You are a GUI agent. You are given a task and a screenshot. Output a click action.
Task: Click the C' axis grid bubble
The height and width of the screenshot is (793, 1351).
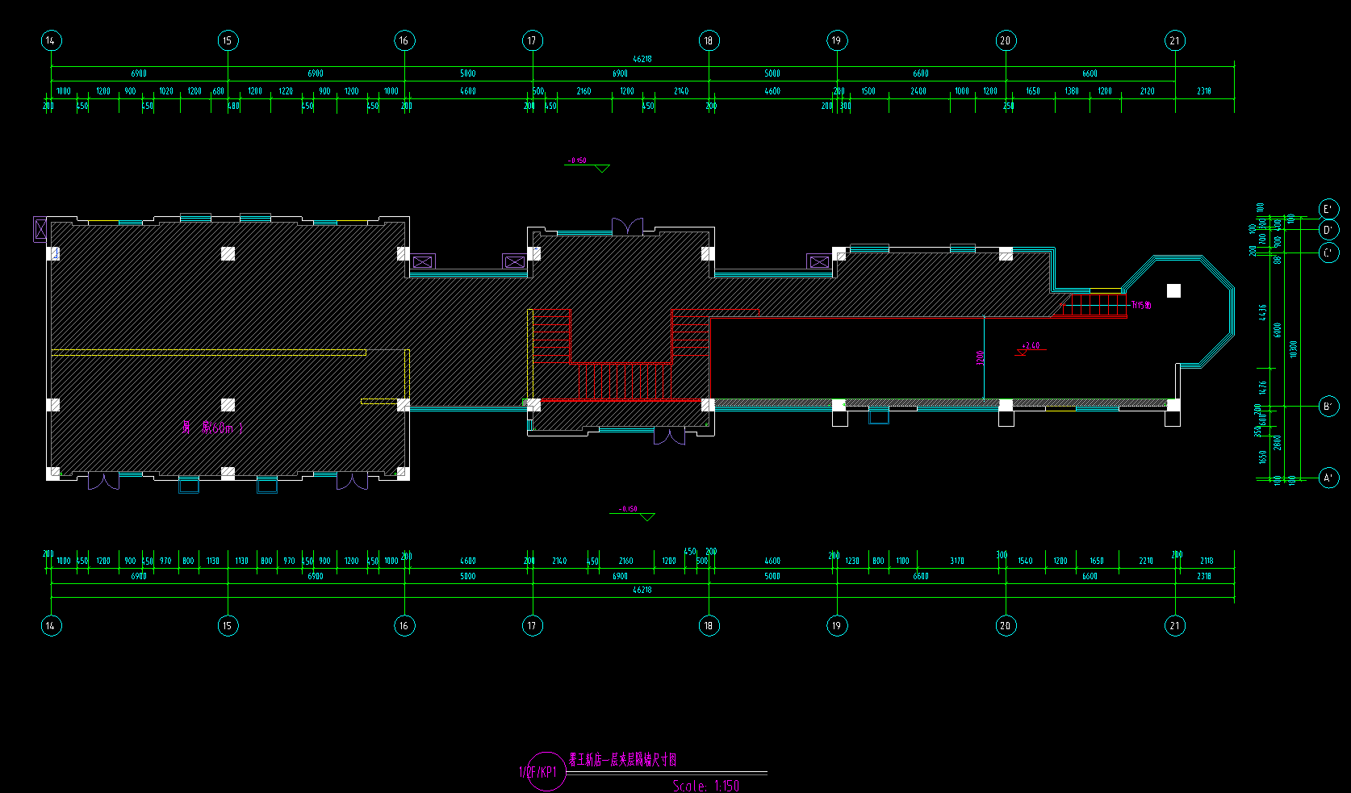1328,253
